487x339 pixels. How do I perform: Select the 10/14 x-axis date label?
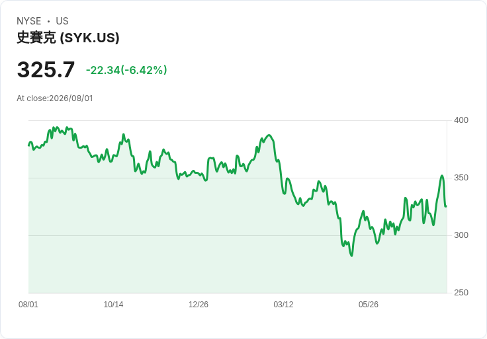pos(113,305)
